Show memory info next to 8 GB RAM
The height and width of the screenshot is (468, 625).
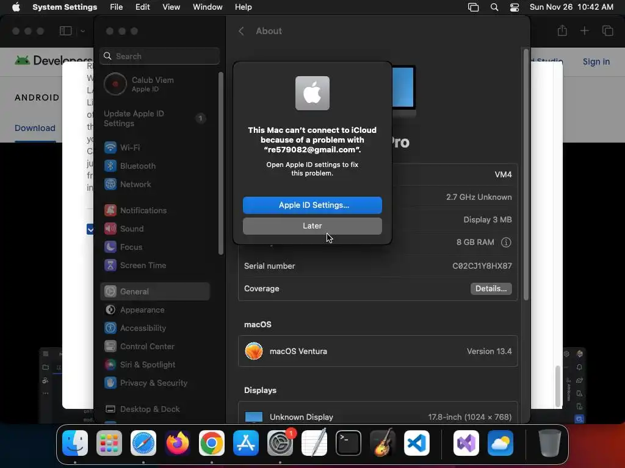tap(506, 243)
